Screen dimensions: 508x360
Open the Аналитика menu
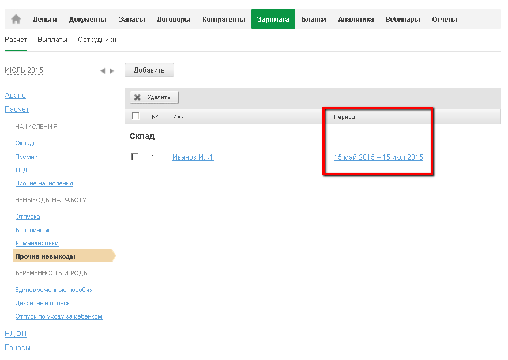[x=356, y=20]
